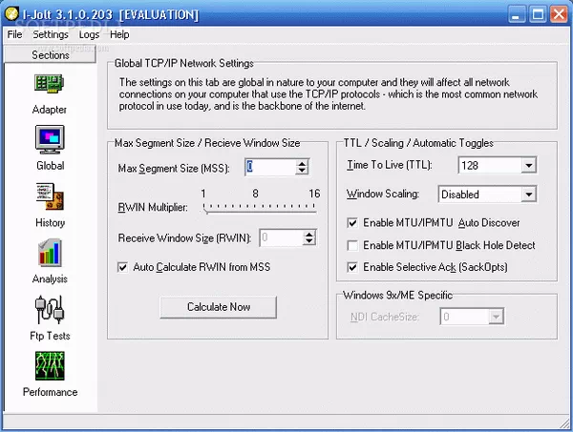573x432 pixels.
Task: Click the Max Segment Size input field
Action: pyautogui.click(x=270, y=167)
